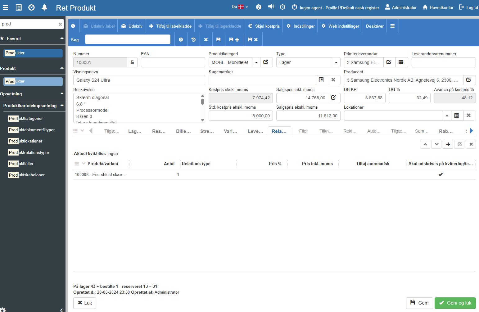The width and height of the screenshot is (479, 312).
Task: Collapse the Opsætning section
Action: coord(62,93)
